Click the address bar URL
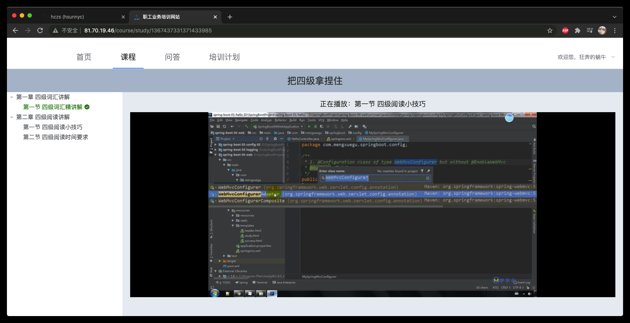The height and width of the screenshot is (323, 630). tap(148, 30)
